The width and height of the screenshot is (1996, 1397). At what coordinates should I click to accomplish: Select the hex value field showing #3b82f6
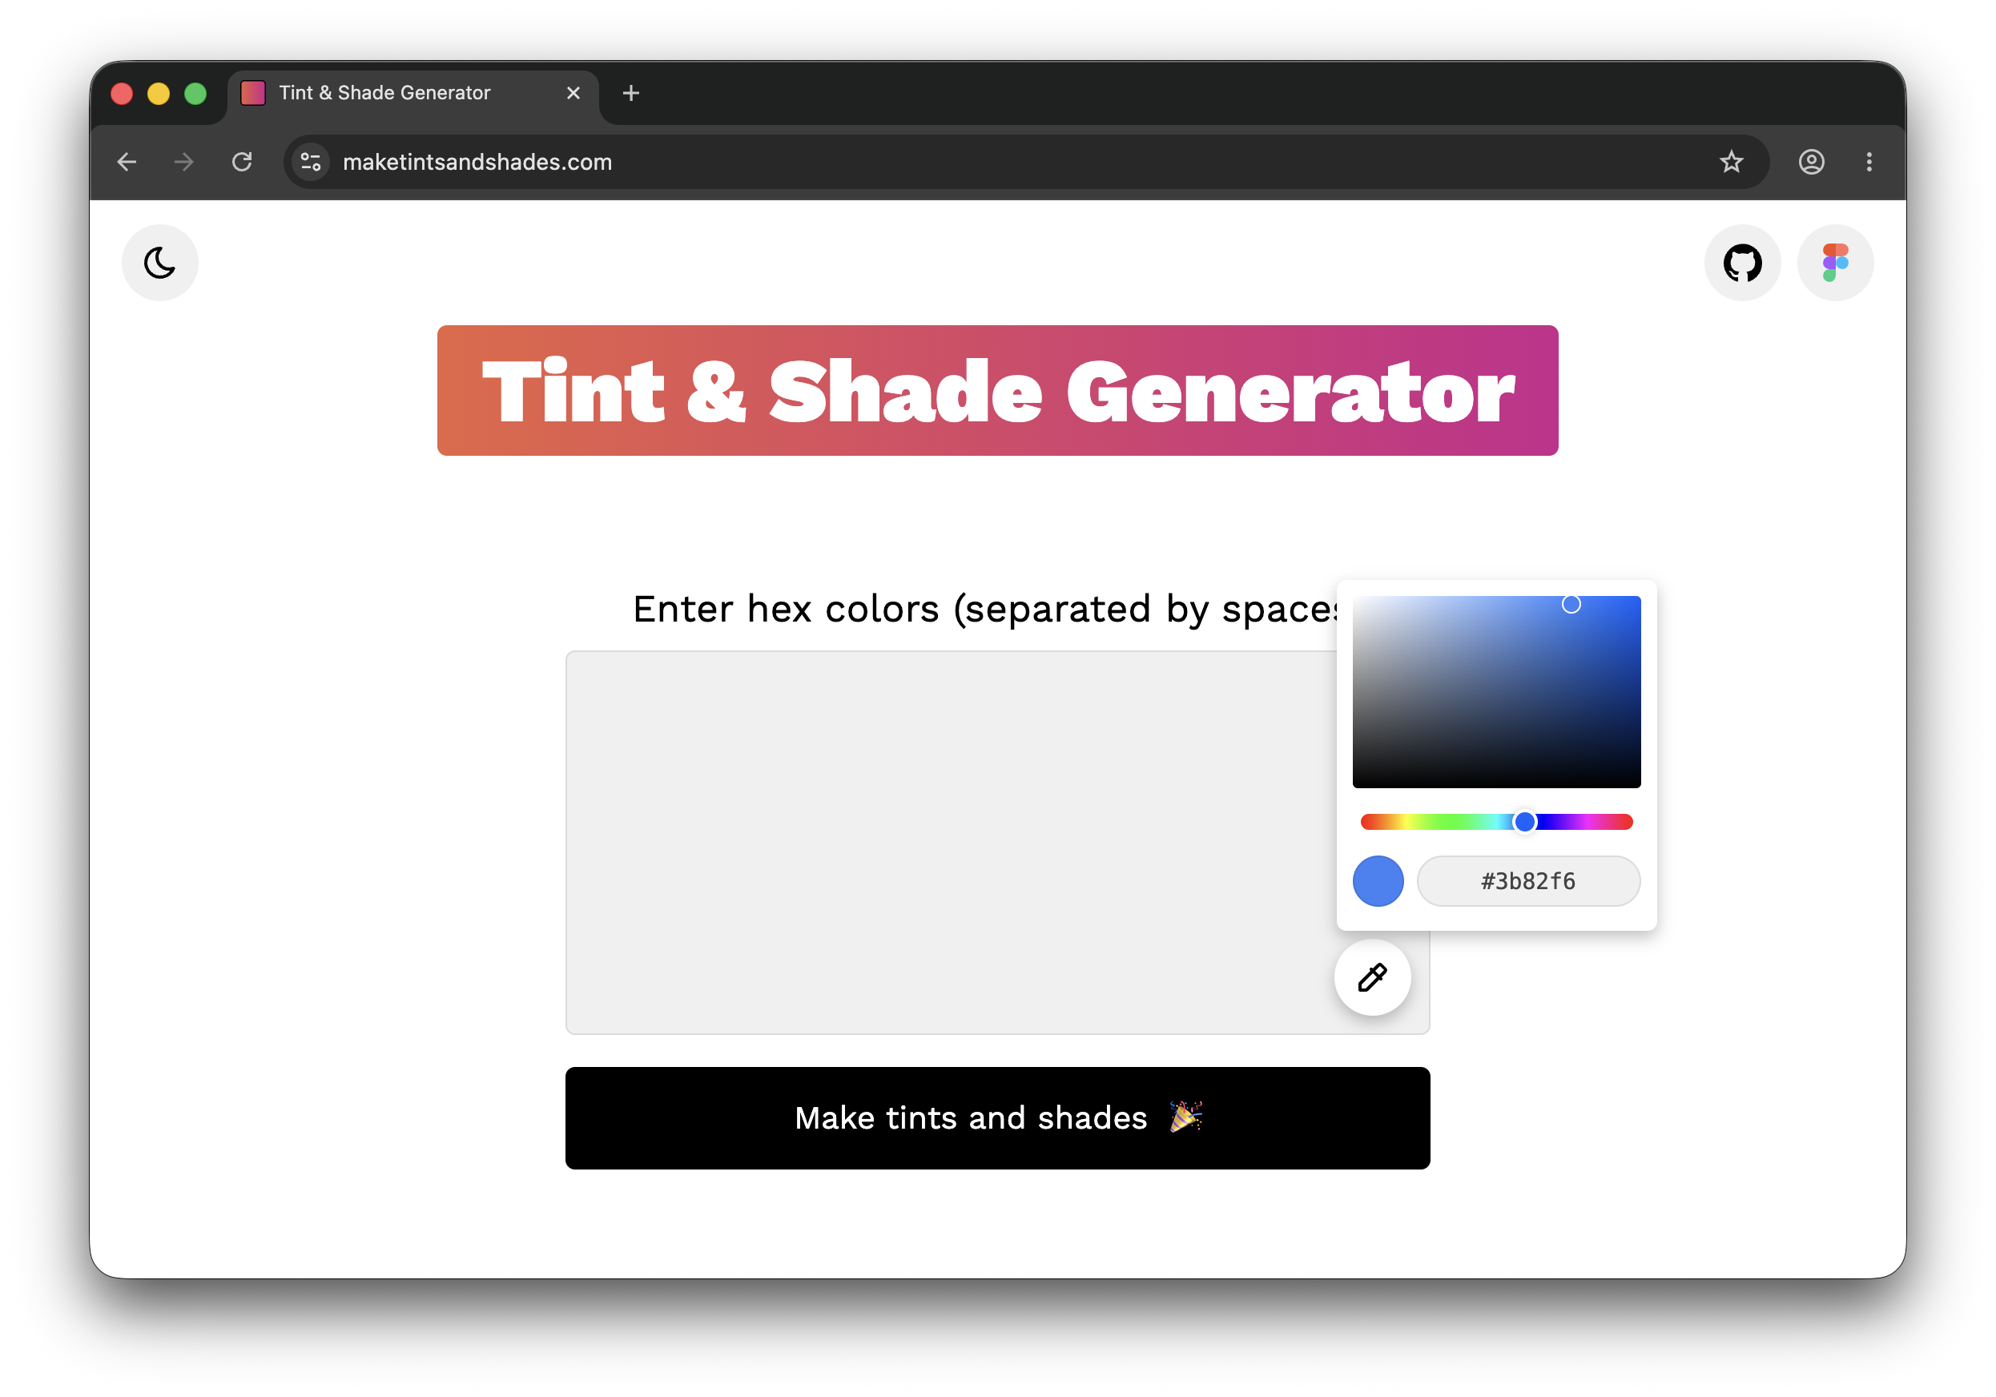point(1528,880)
